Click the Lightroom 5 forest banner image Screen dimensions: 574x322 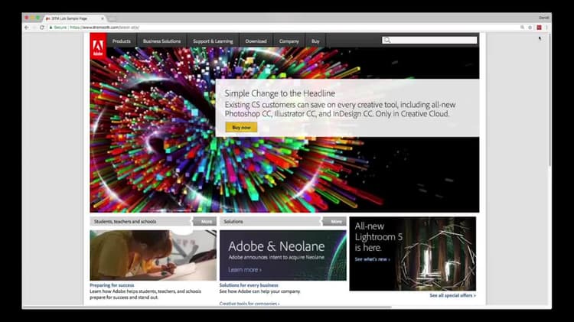tap(413, 254)
